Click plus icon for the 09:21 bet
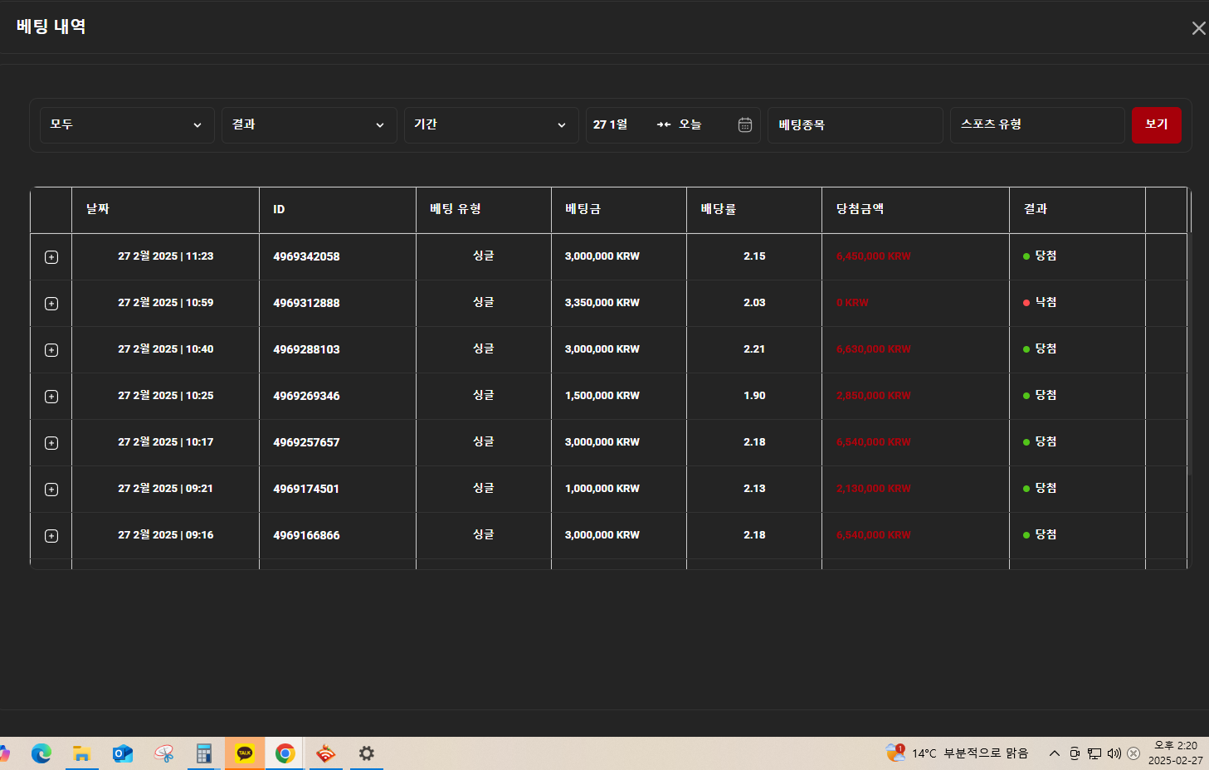 tap(51, 490)
